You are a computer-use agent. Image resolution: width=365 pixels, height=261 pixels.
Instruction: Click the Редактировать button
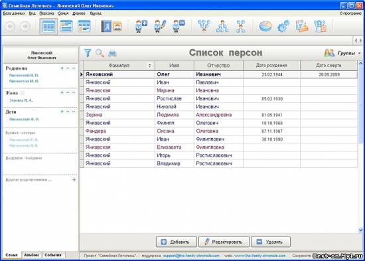[224, 242]
